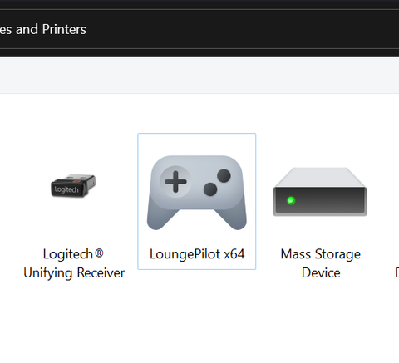Click the green LED on the drive icon
Viewport: 399px width, 363px height.
pos(291,200)
